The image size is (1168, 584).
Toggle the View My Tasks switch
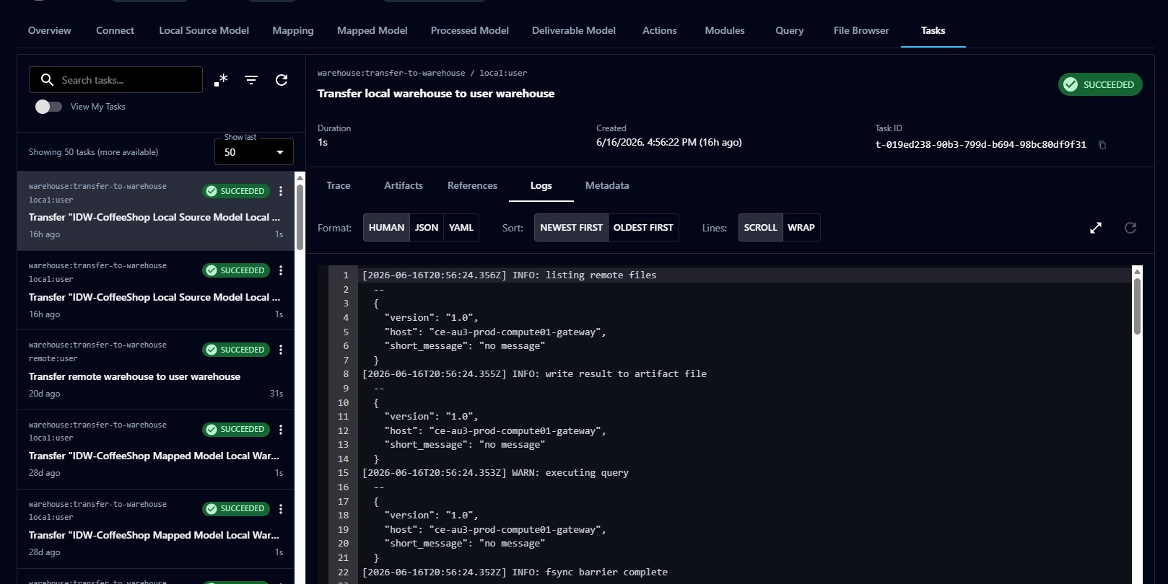point(48,107)
